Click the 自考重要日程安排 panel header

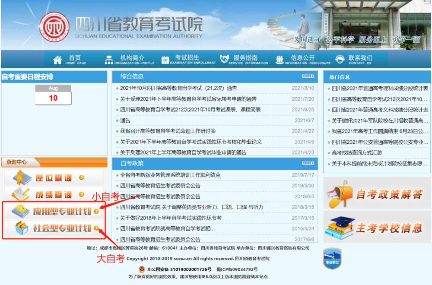click(54, 77)
